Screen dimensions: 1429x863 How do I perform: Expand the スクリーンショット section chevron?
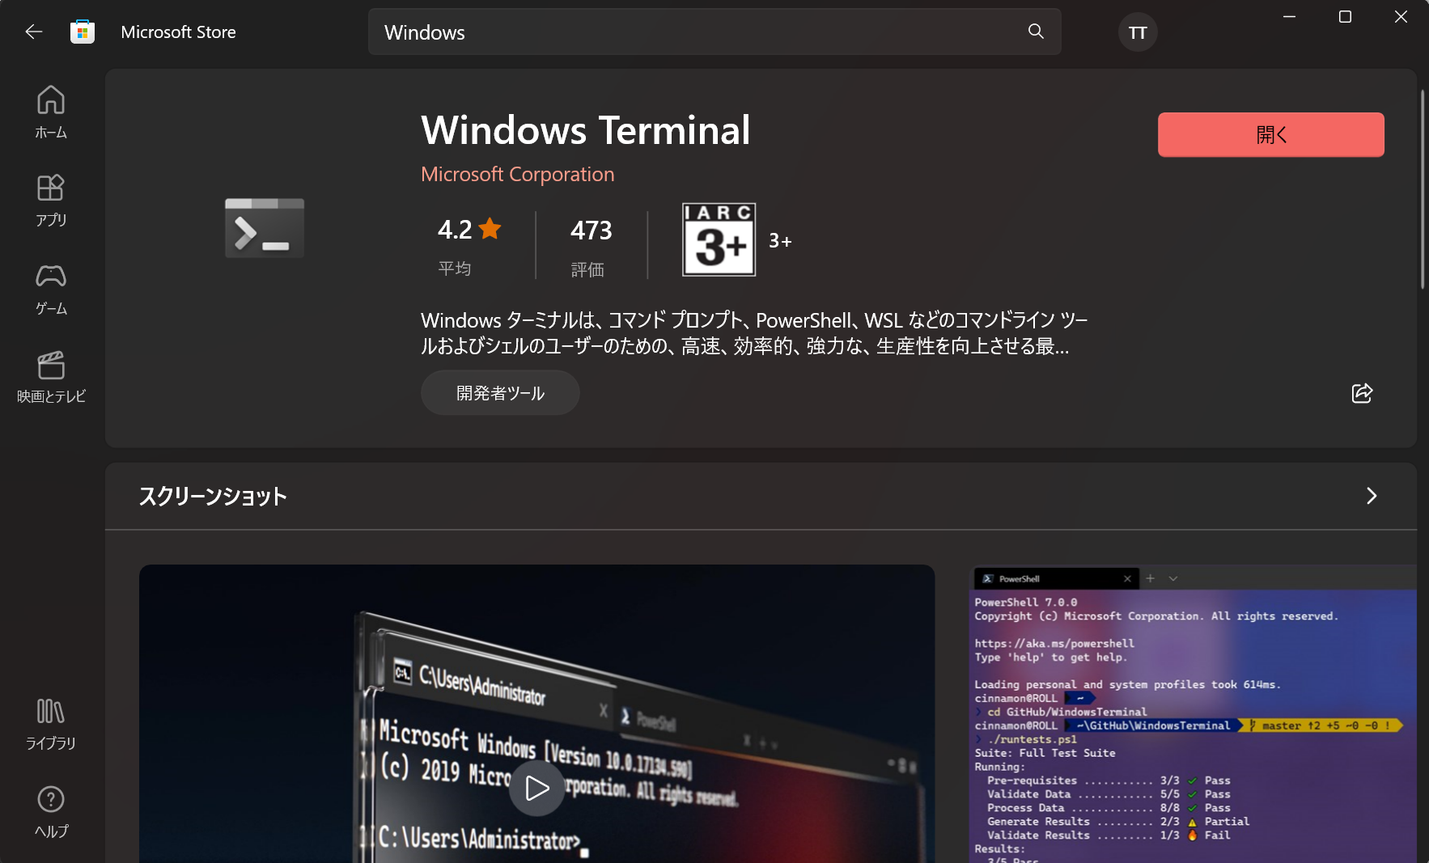[x=1371, y=496]
